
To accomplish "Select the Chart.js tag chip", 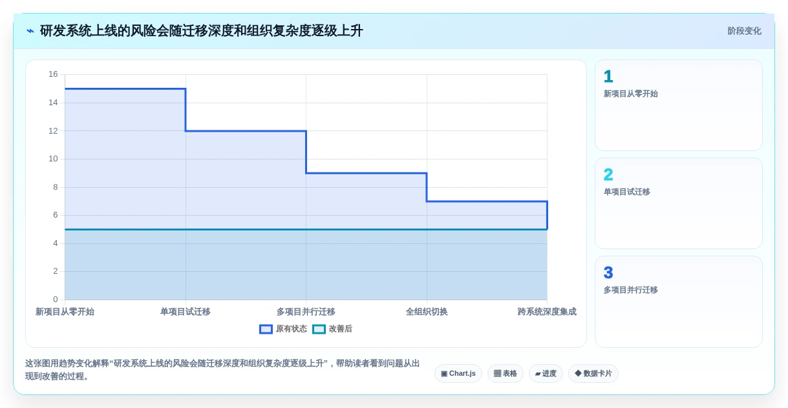I will [458, 374].
